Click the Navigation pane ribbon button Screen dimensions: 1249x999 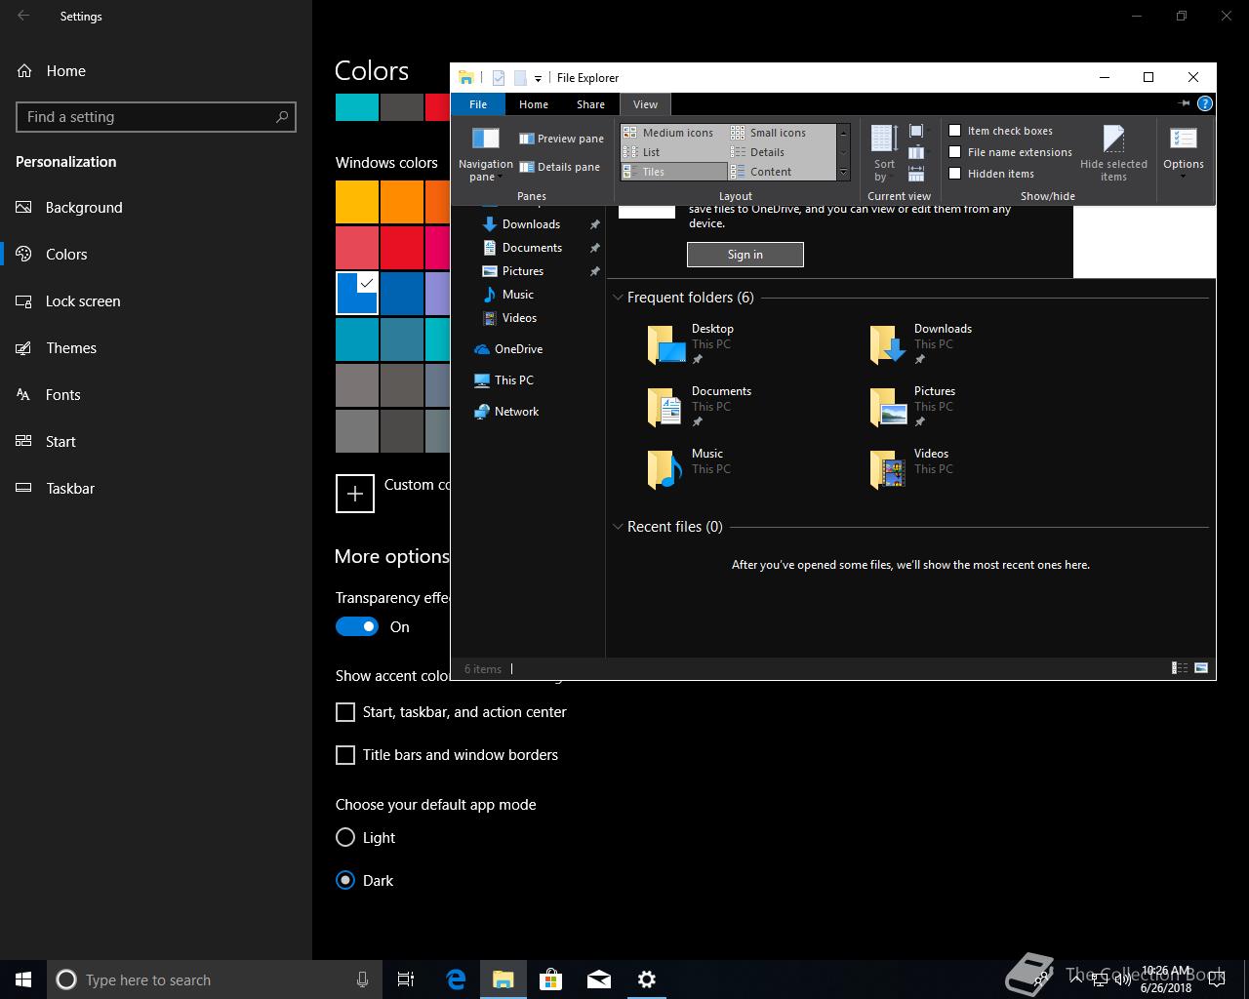click(485, 153)
